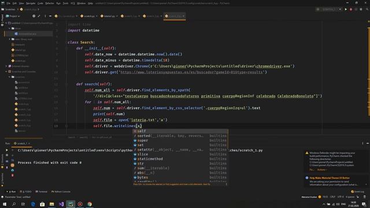Open the Event Log
Viewport: 370px width, 208px height.
(357, 192)
